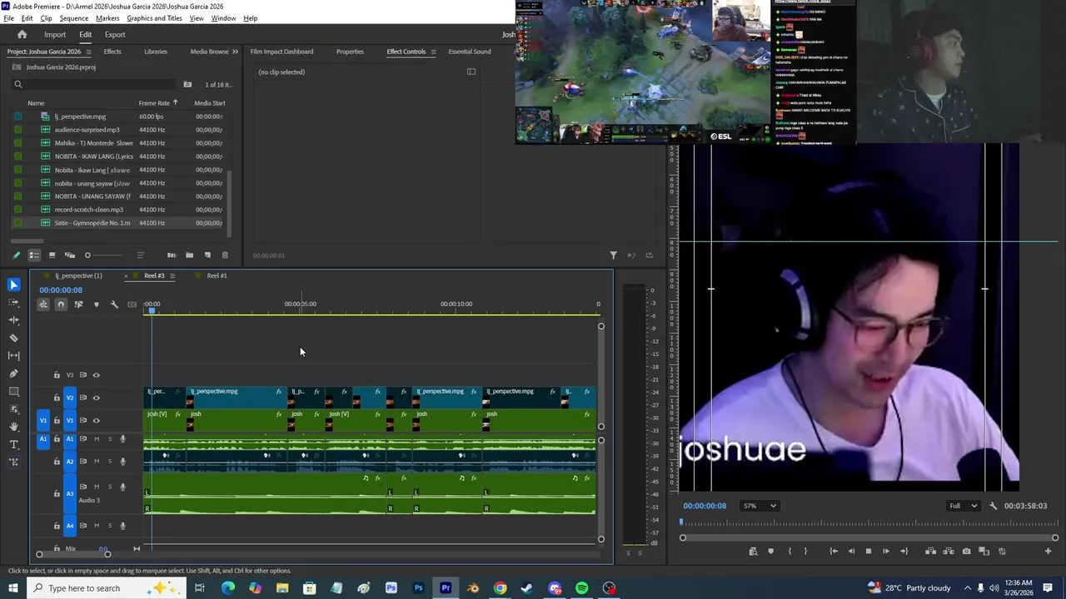Open the Reel #3 sequence panel menu
This screenshot has height=599, width=1066.
tap(172, 275)
